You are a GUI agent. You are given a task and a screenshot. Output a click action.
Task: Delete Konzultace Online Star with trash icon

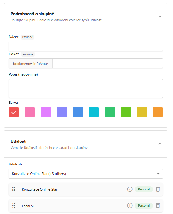click(x=158, y=189)
